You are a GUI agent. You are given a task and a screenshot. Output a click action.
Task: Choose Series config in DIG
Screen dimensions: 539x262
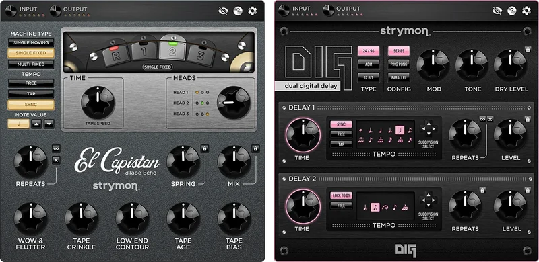click(x=399, y=51)
